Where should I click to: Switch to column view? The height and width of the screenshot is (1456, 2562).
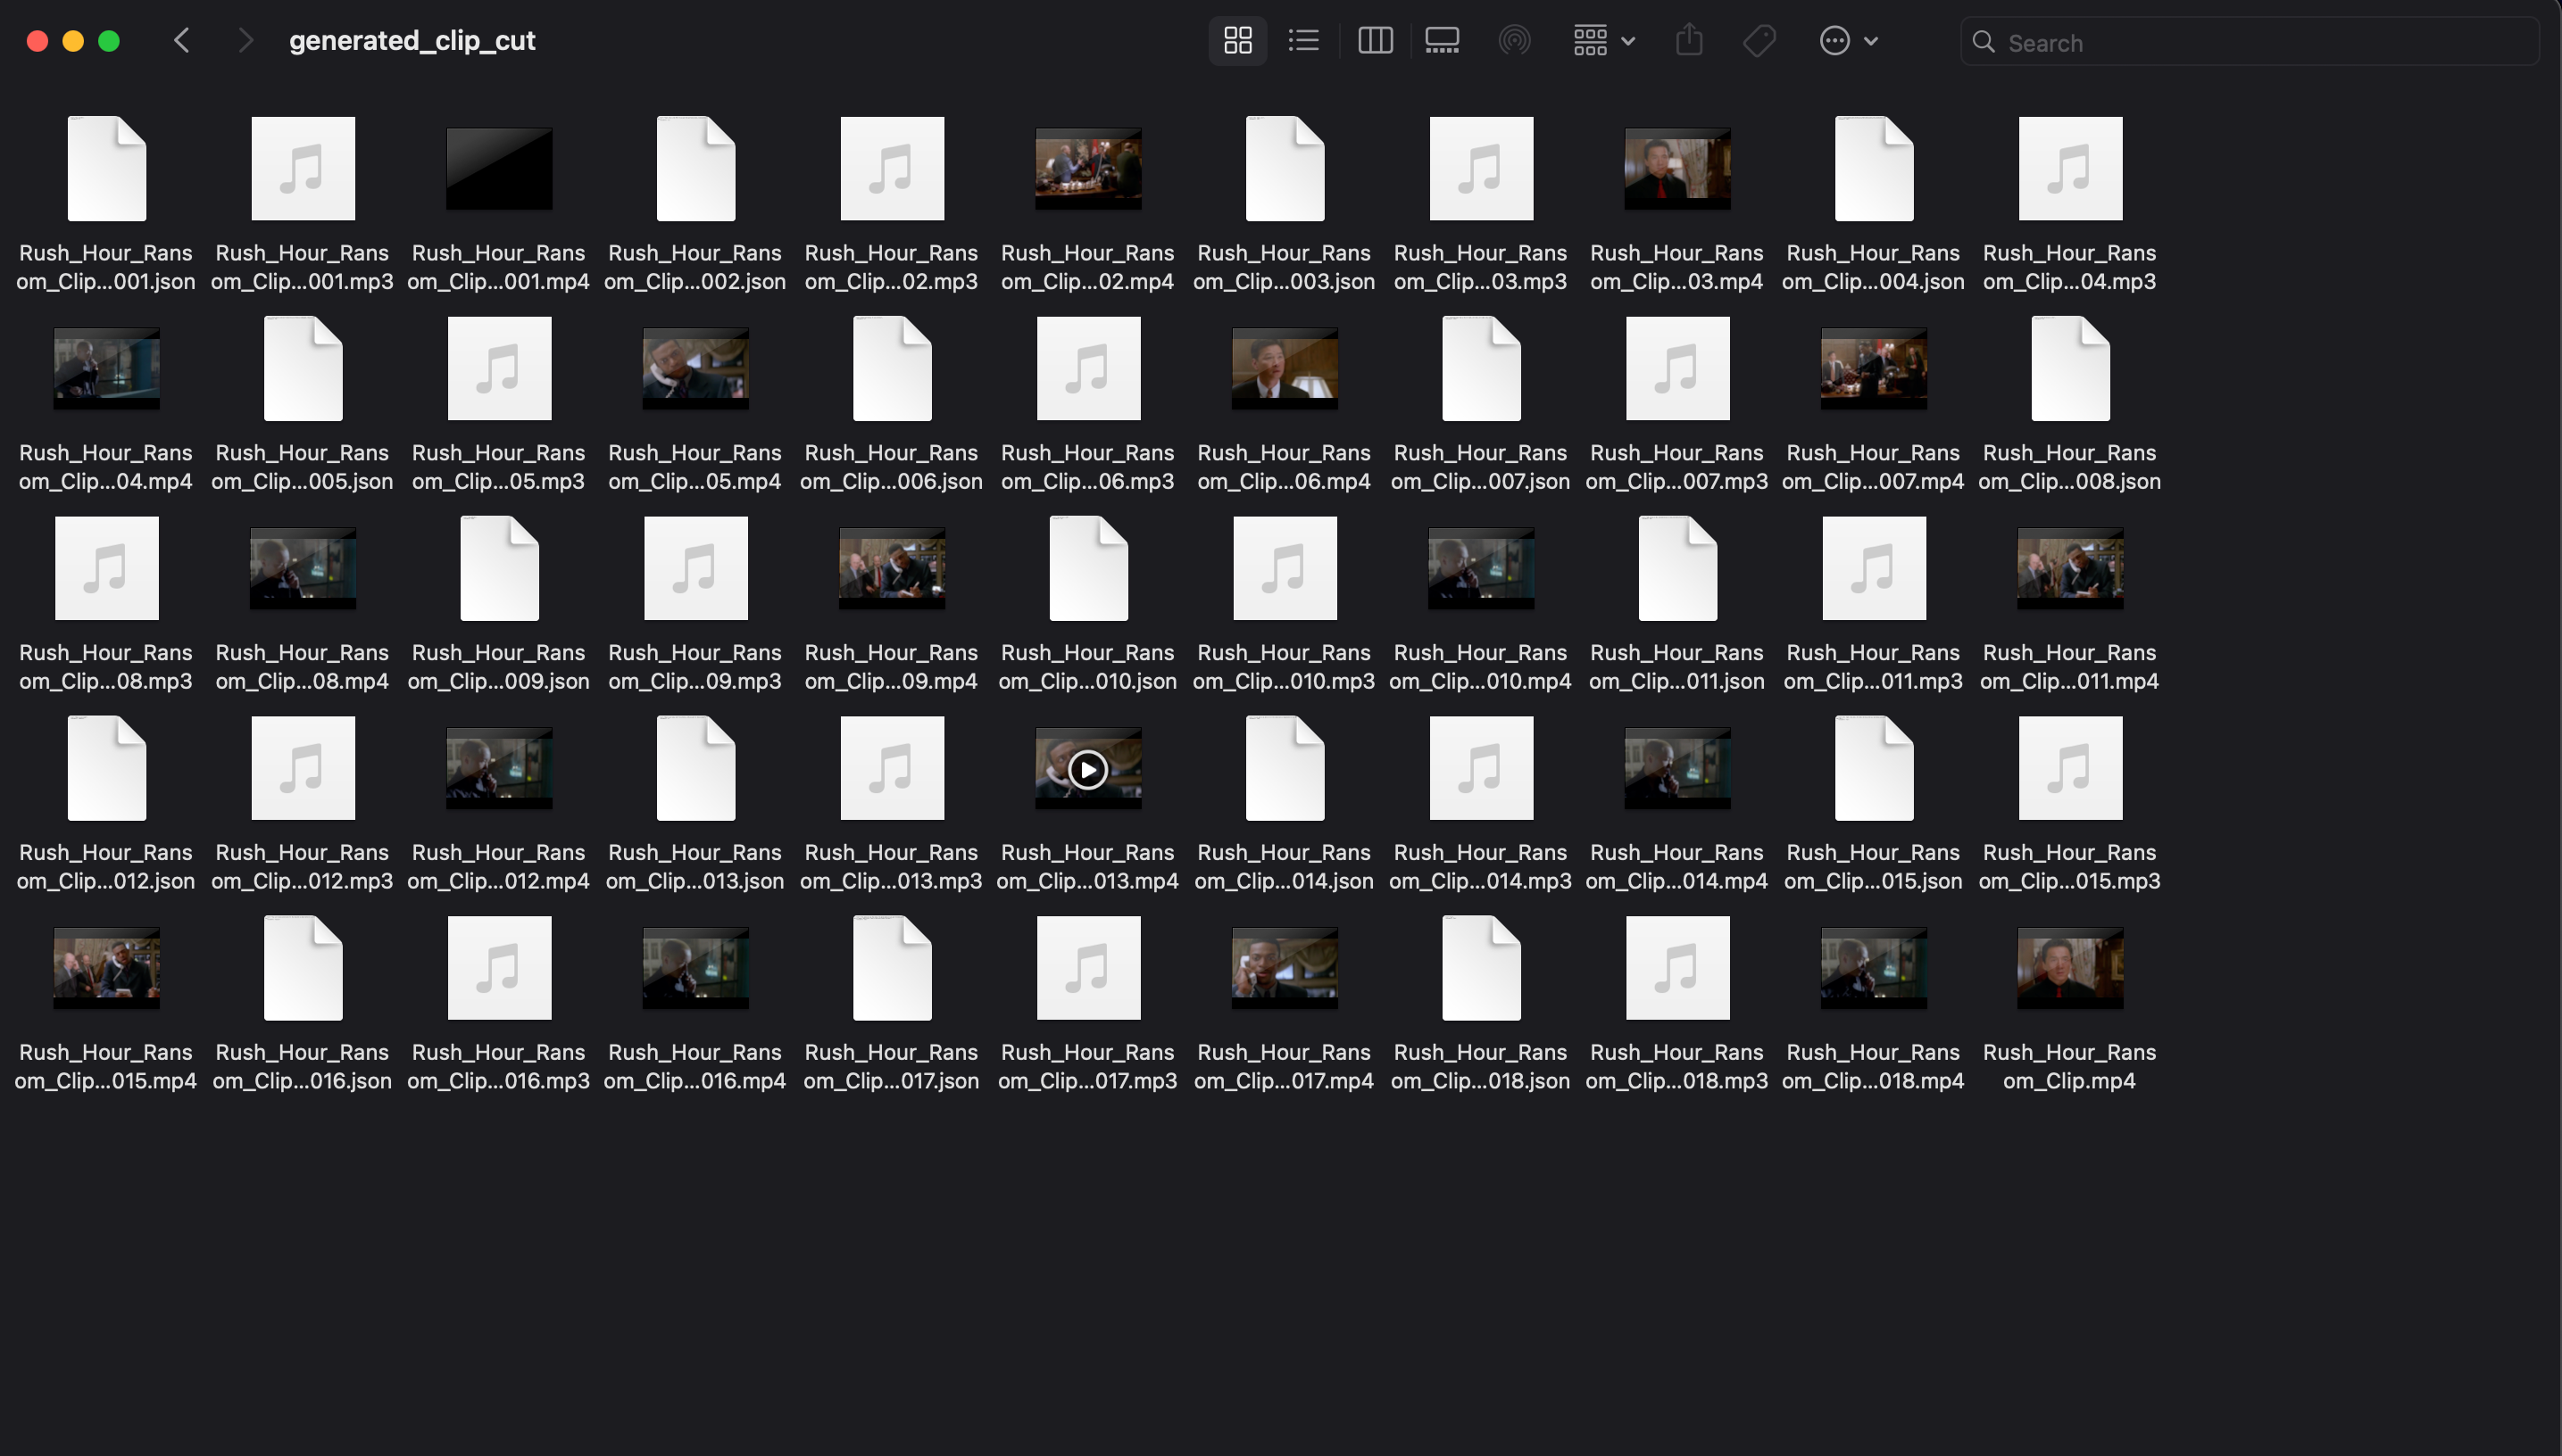pos(1375,41)
